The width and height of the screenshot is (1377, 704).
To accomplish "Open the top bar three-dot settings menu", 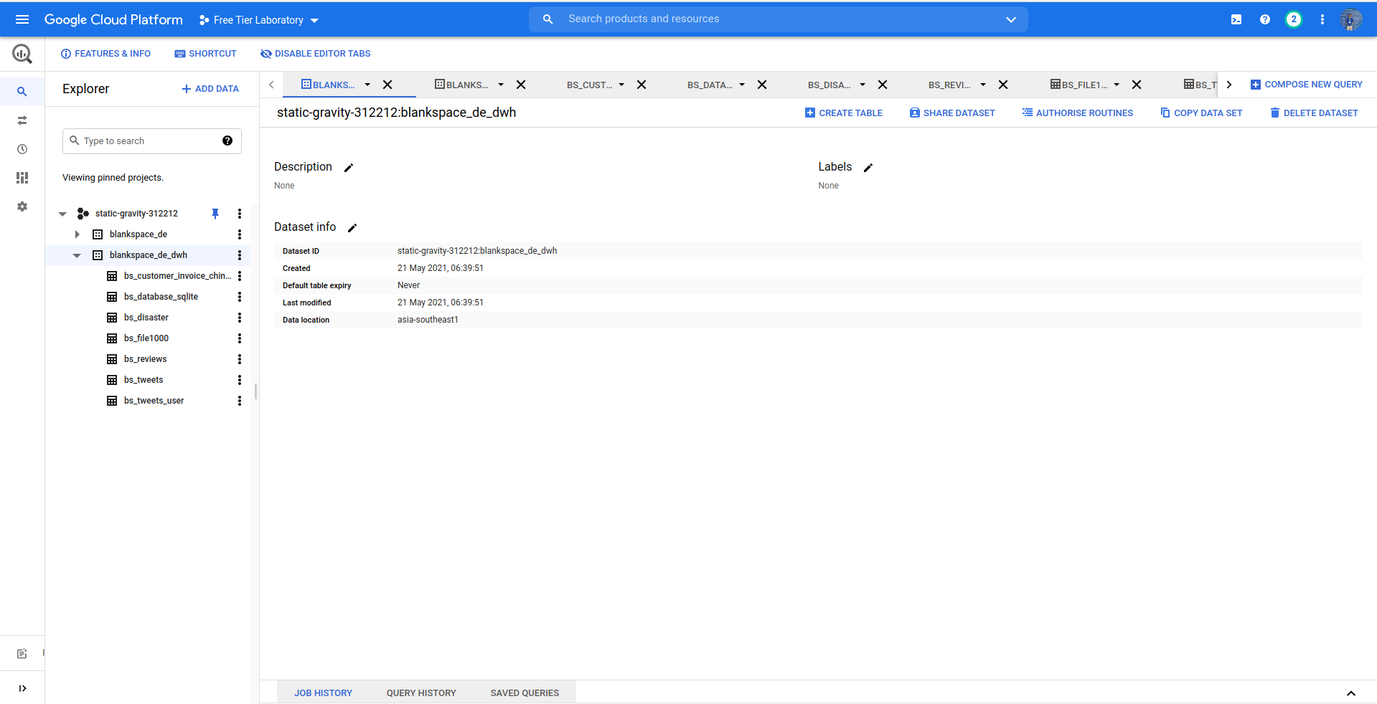I will click(x=1322, y=19).
